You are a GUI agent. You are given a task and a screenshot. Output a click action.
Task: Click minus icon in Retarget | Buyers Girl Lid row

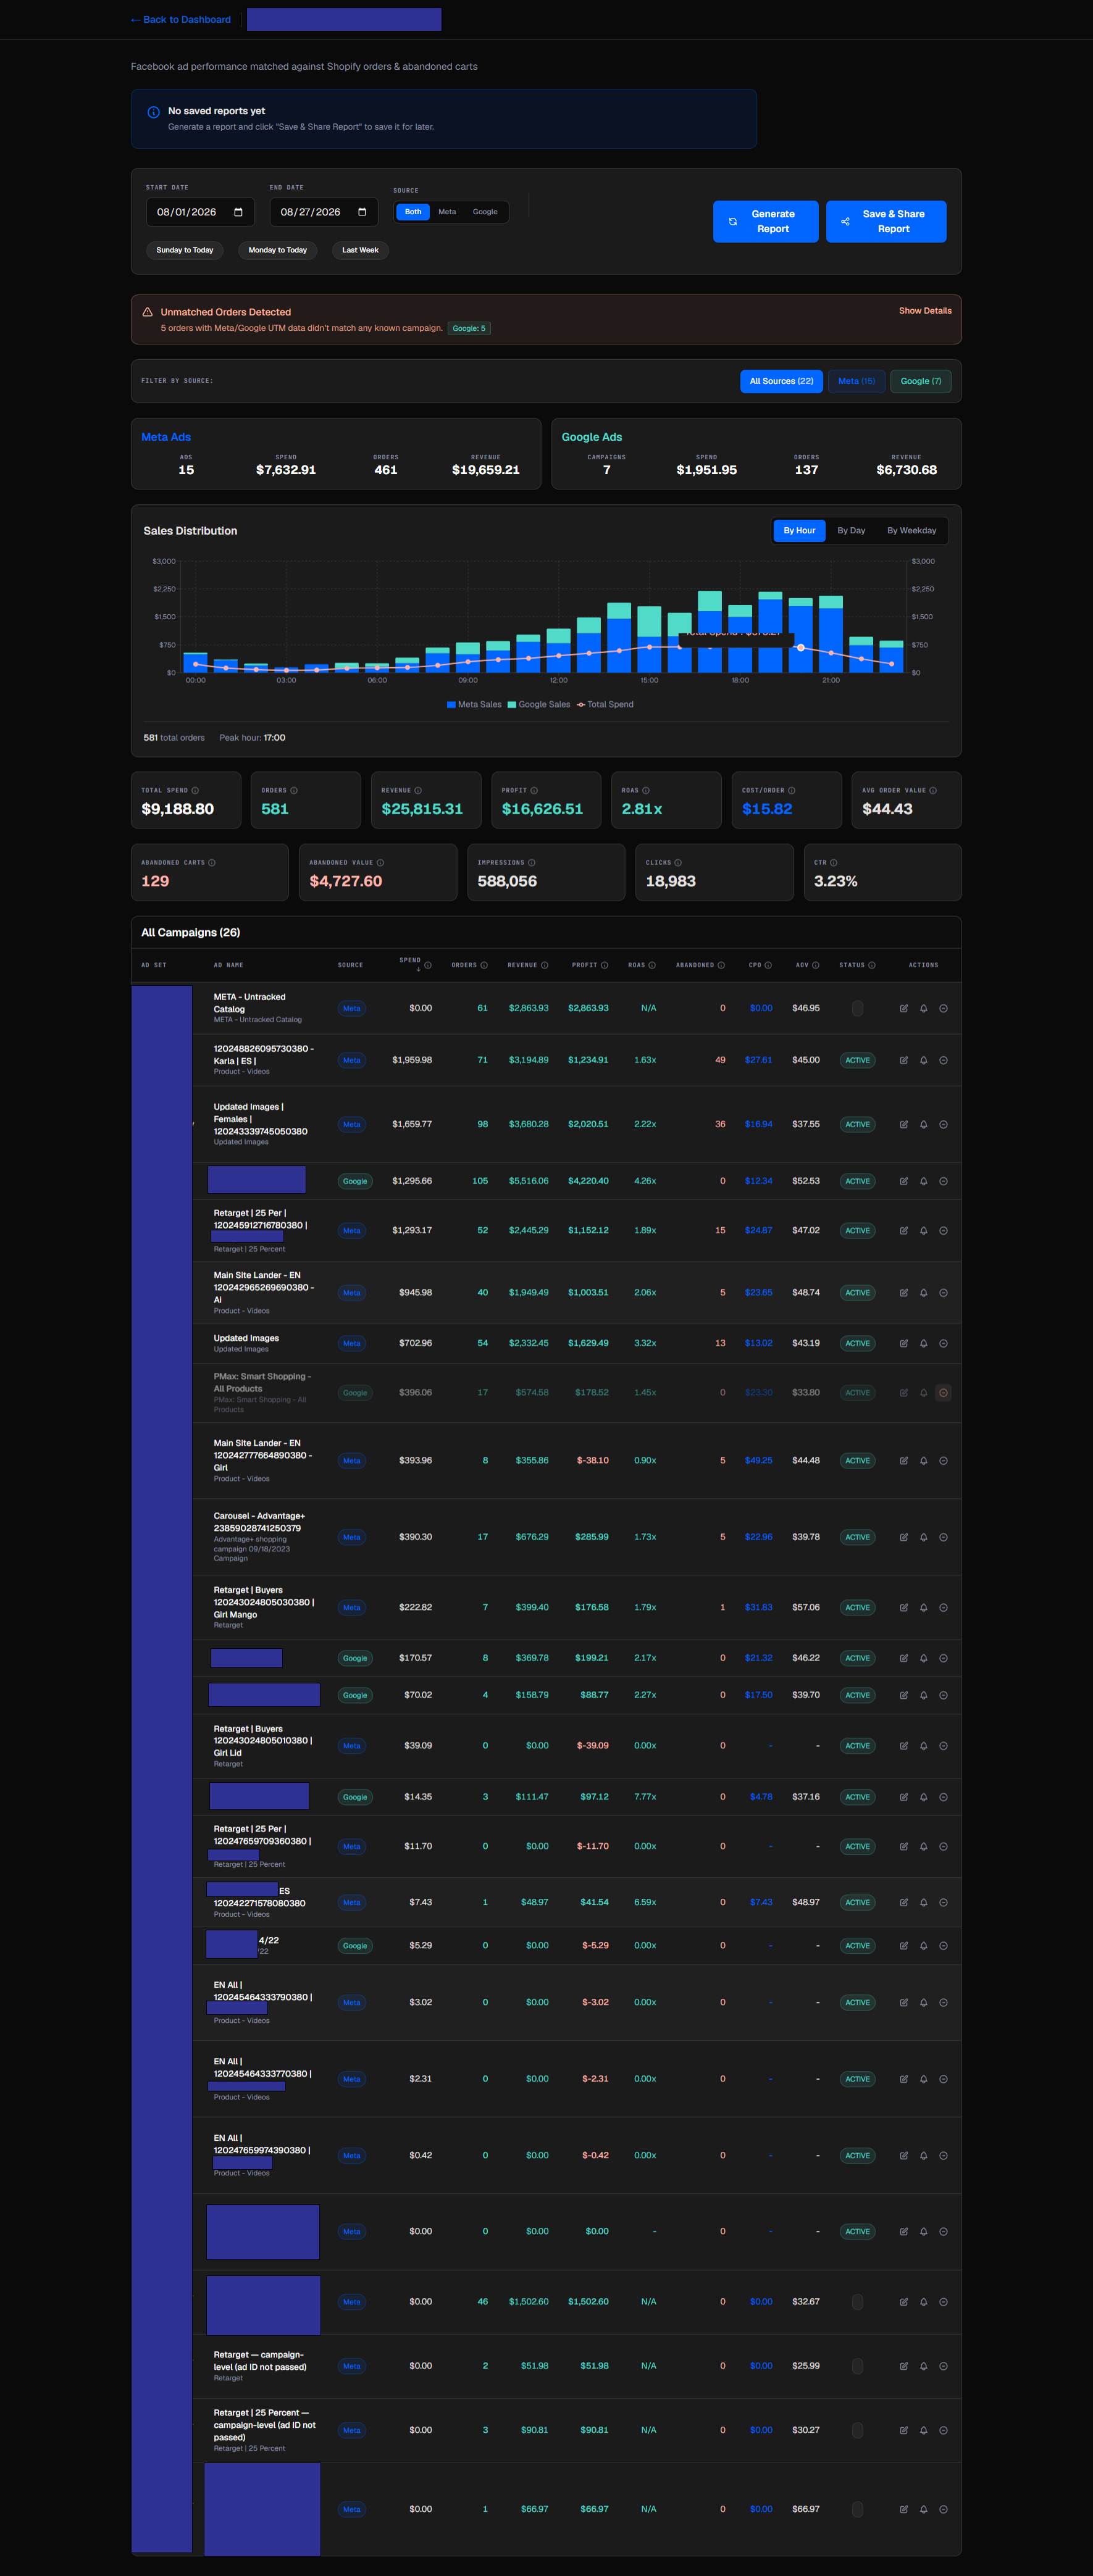tap(943, 1745)
